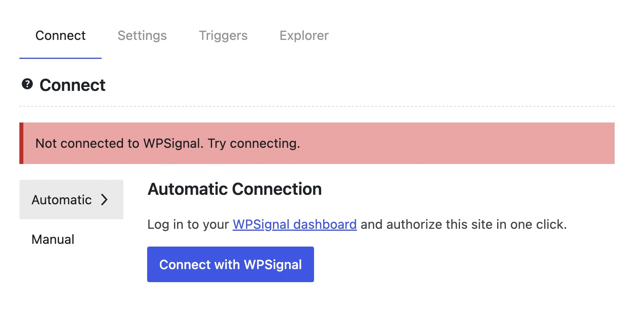Click the Not connected warning message text

coord(168,143)
